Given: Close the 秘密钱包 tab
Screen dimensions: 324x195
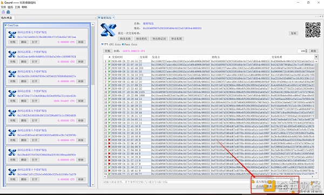Looking at the screenshot, I should [113, 18].
